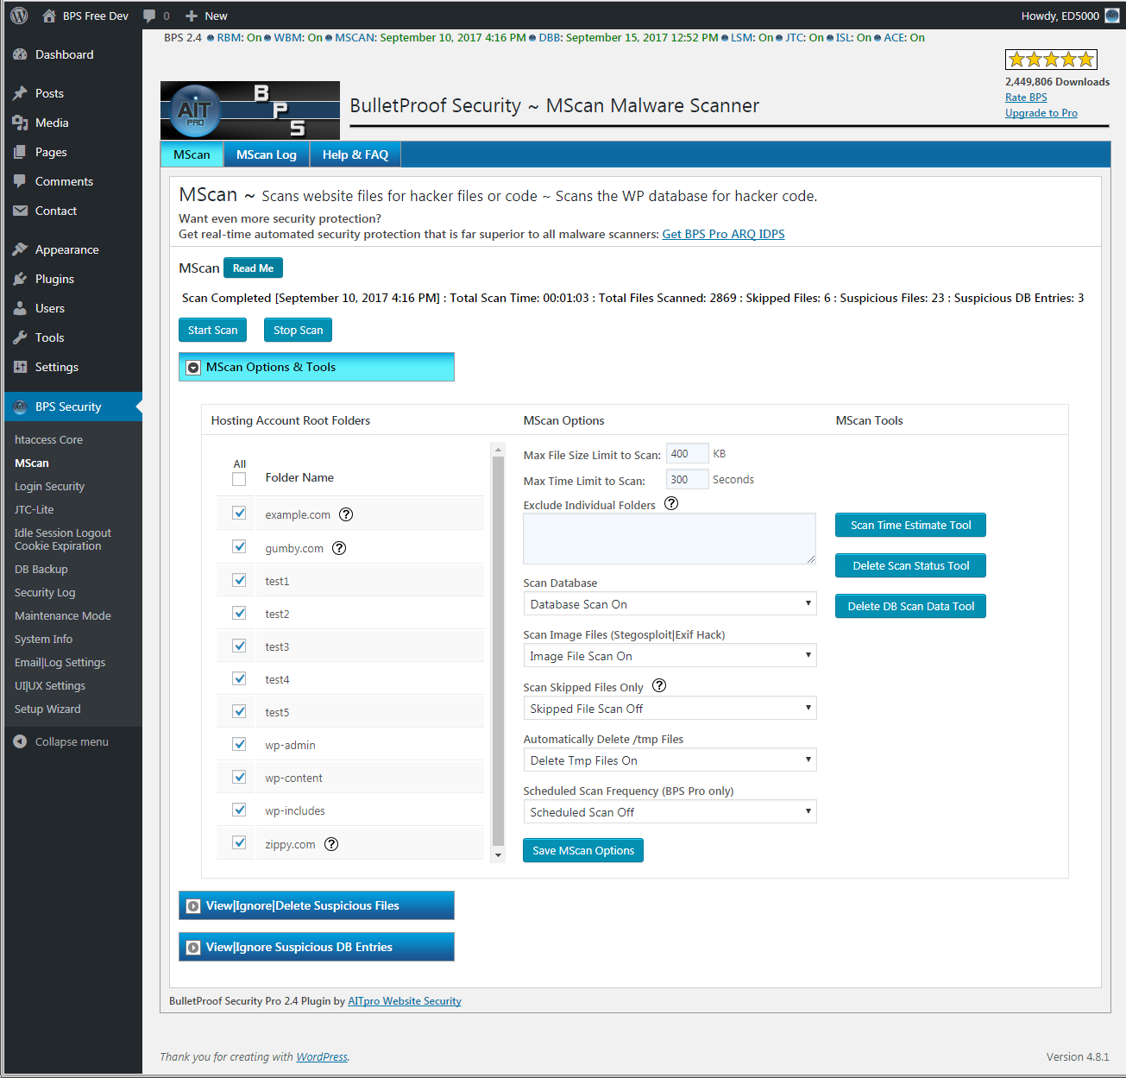Check the All folders checkbox

239,479
